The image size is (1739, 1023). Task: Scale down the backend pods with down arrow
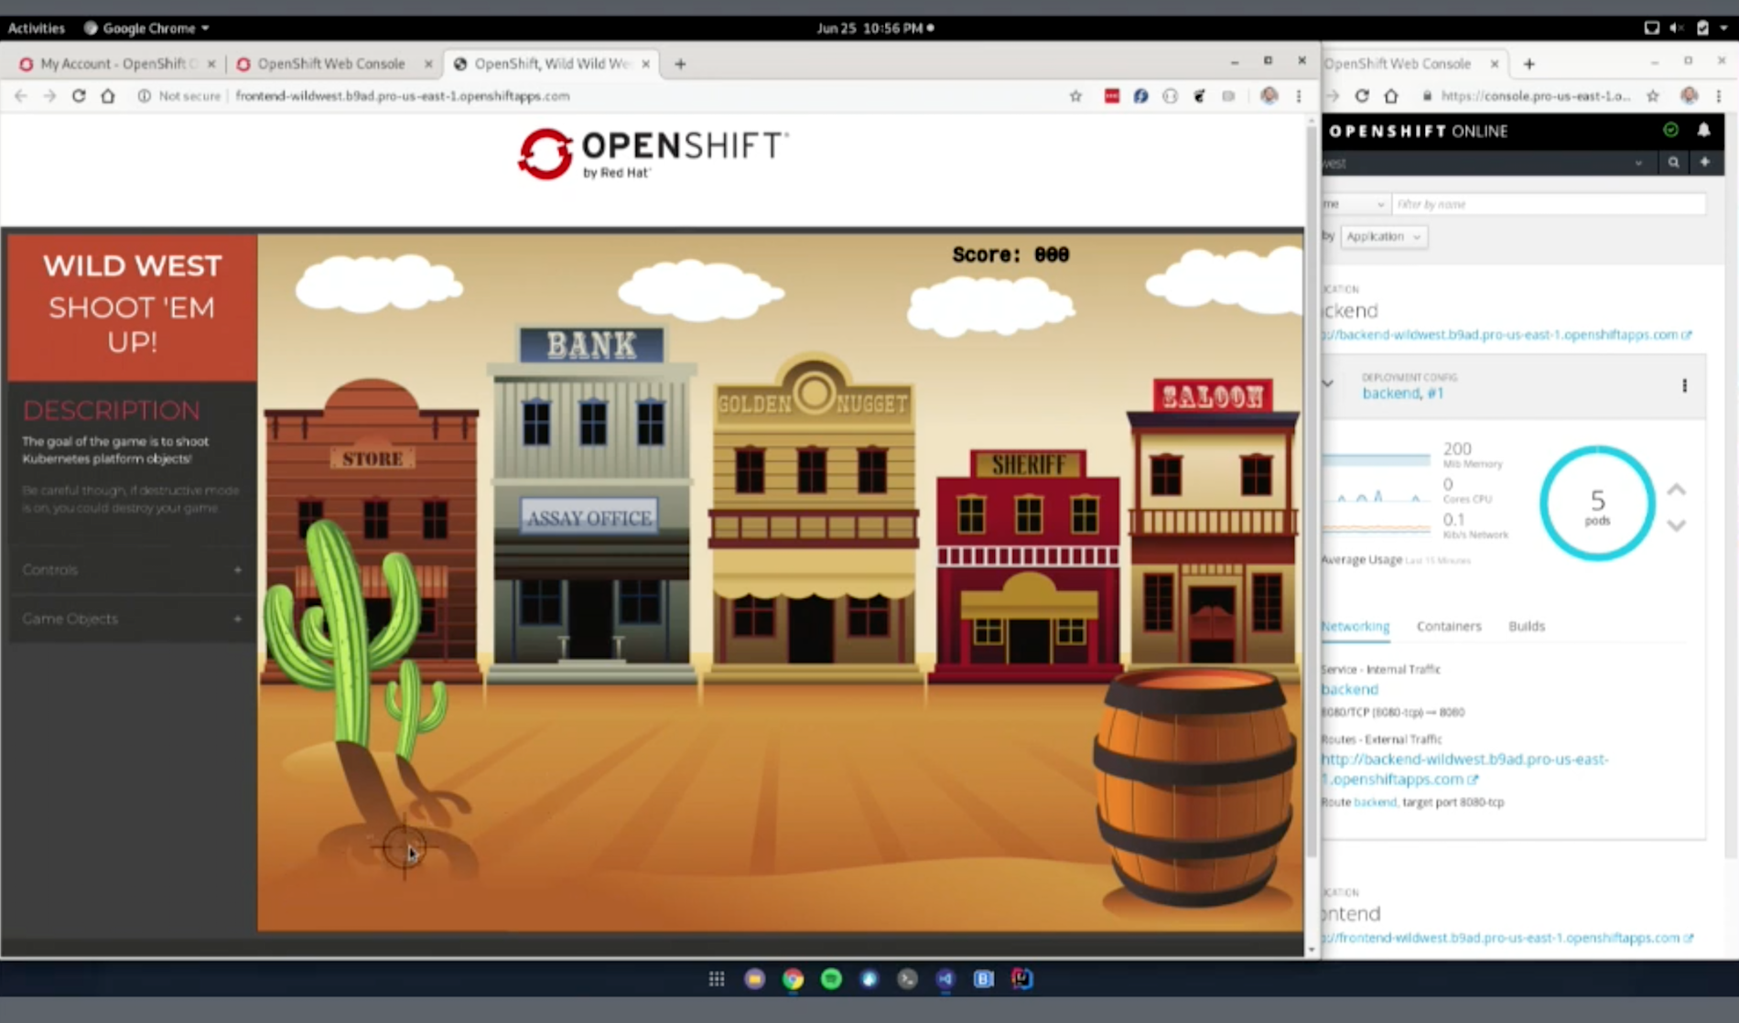click(1676, 525)
